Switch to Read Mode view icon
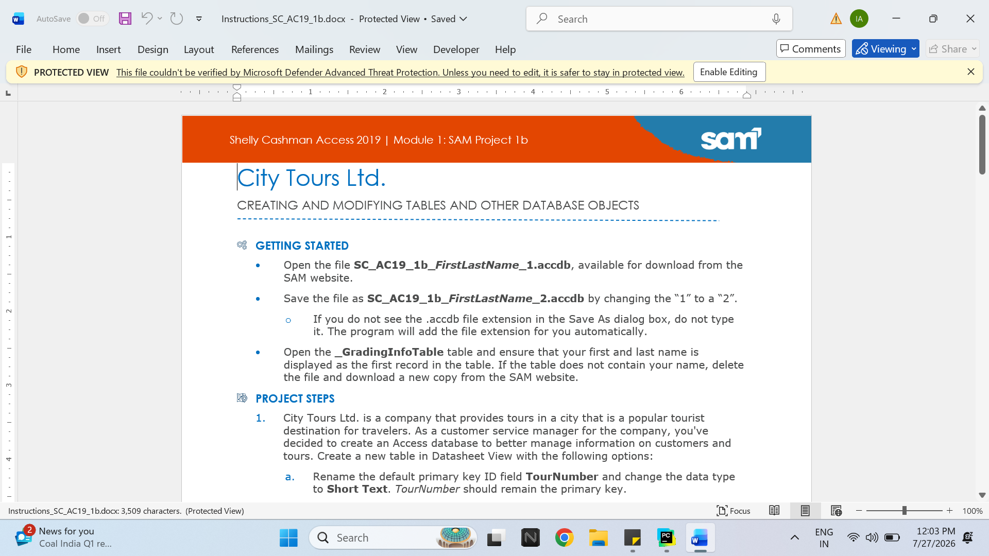This screenshot has height=556, width=989. (774, 511)
